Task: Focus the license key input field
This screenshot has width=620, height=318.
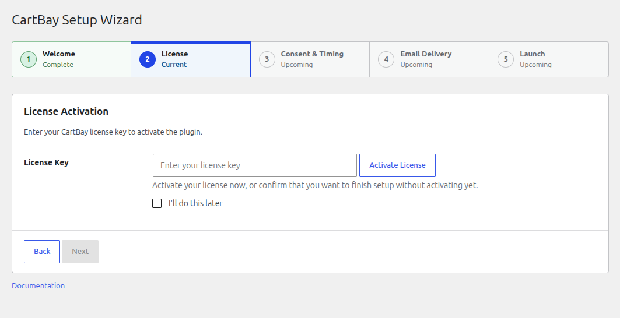Action: pos(255,165)
